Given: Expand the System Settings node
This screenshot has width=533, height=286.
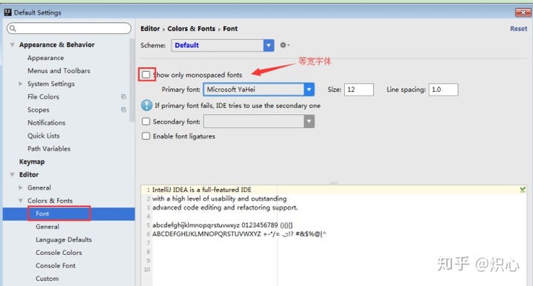Looking at the screenshot, I should coord(21,84).
